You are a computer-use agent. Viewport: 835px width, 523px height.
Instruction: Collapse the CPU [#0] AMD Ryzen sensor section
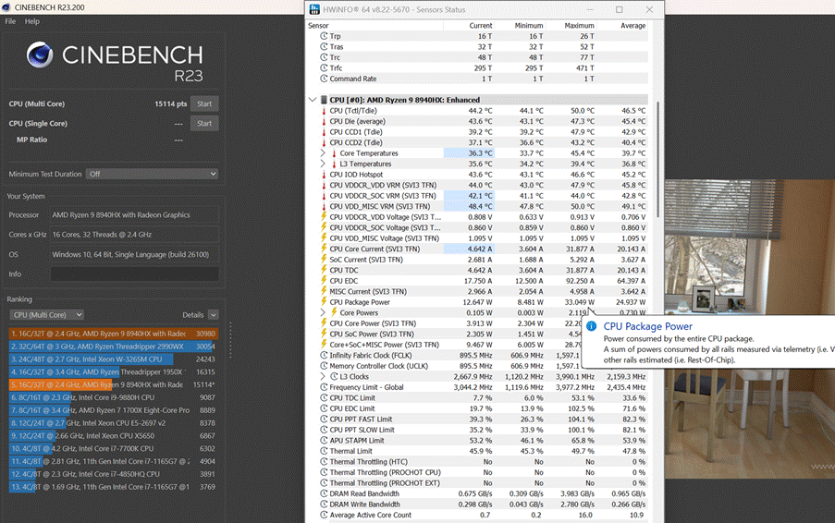pyautogui.click(x=312, y=100)
